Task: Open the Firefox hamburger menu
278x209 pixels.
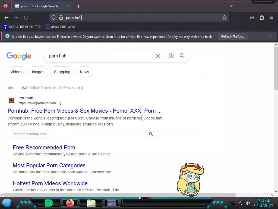Action: tap(271, 17)
